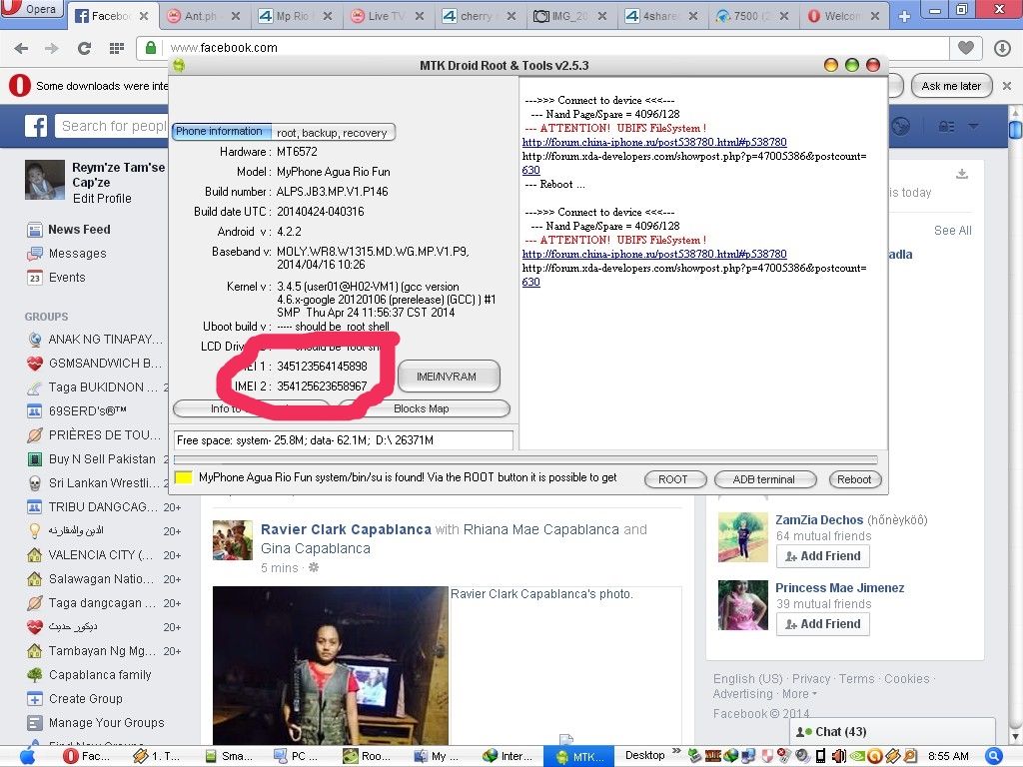
Task: Click the browser back arrow
Action: pos(21,48)
